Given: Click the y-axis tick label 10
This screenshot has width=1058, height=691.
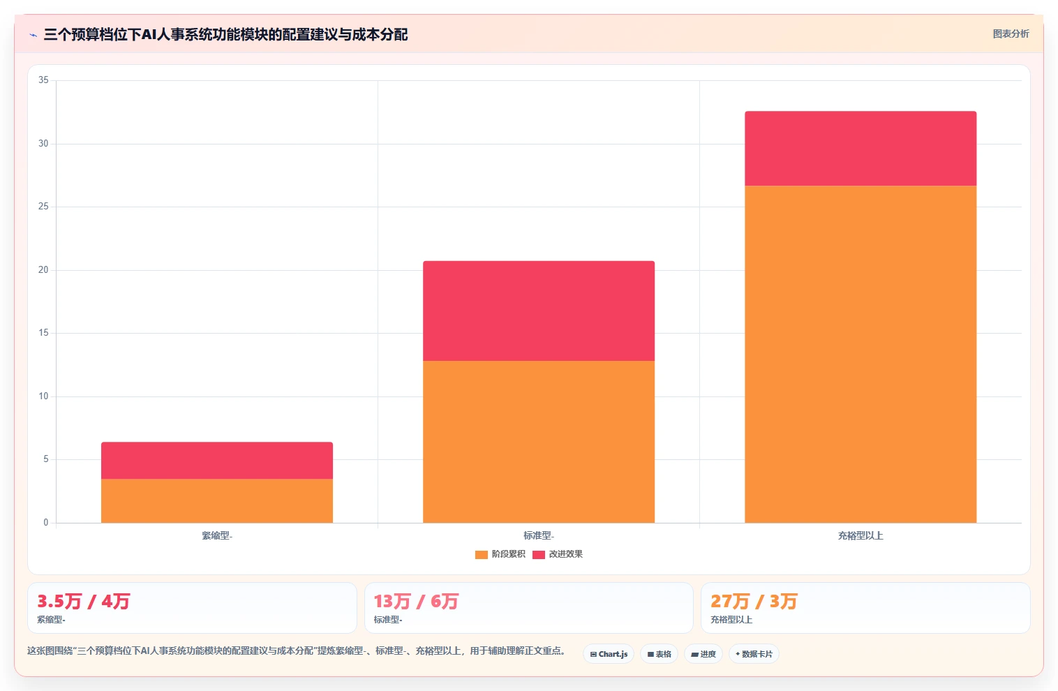Looking at the screenshot, I should pos(44,396).
